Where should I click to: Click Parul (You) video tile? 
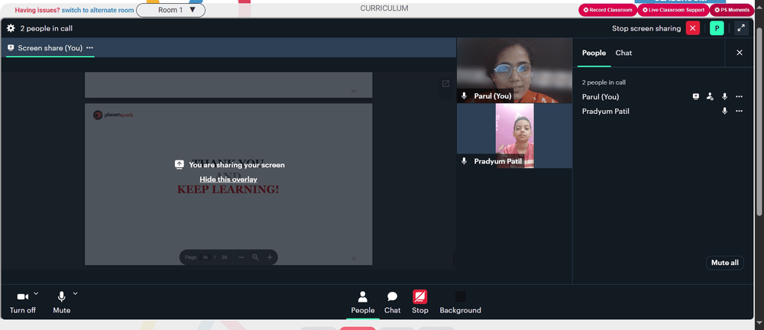(x=514, y=71)
